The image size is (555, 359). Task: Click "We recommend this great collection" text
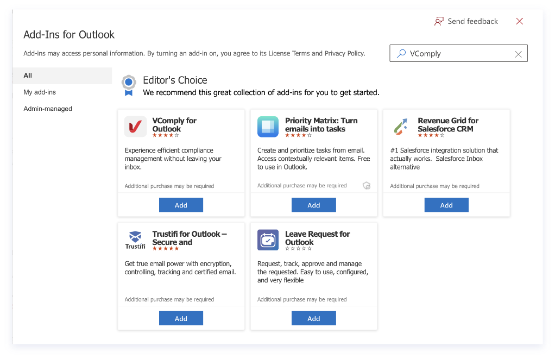(261, 93)
